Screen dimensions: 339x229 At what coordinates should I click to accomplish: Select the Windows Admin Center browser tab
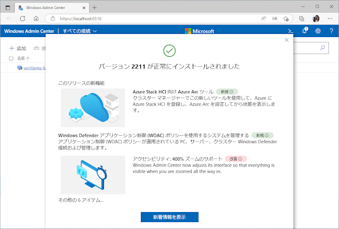[52, 8]
